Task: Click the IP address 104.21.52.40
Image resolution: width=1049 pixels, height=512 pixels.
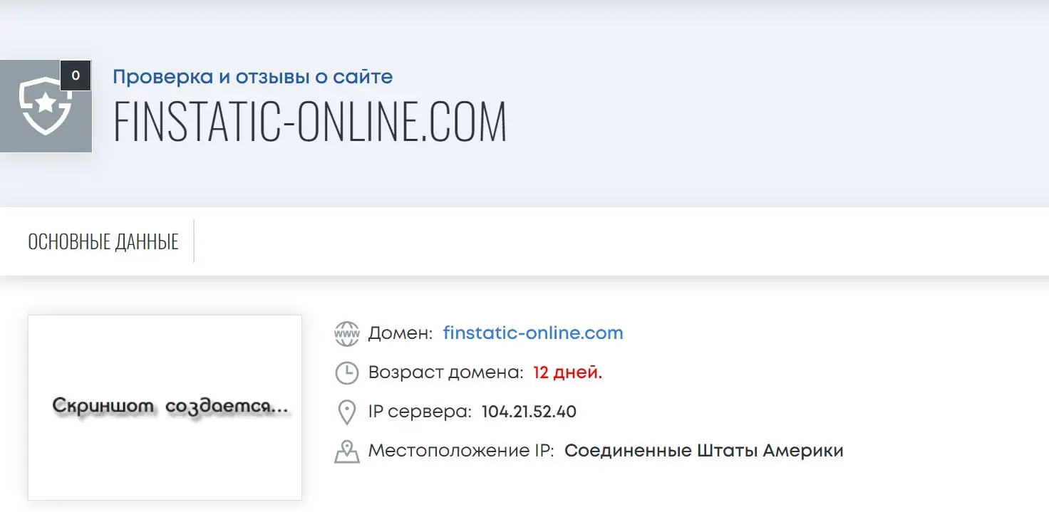Action: [529, 412]
